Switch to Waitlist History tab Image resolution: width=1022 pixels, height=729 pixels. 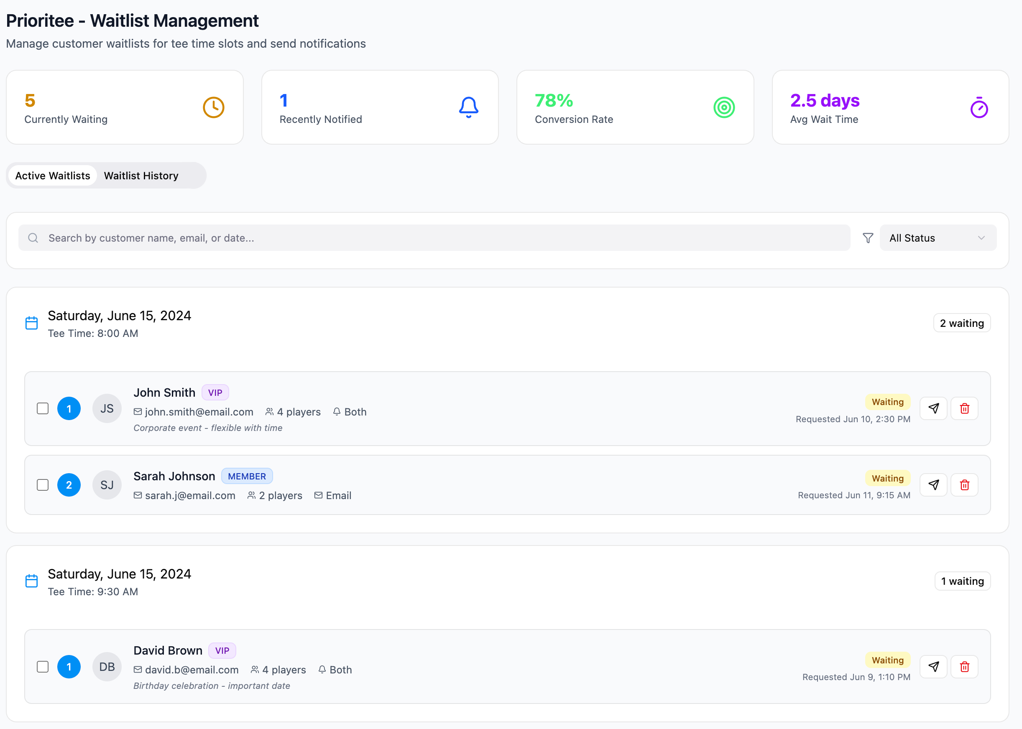coord(141,176)
